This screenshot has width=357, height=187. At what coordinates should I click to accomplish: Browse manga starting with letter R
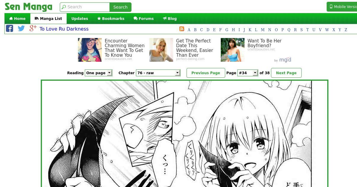(x=295, y=30)
